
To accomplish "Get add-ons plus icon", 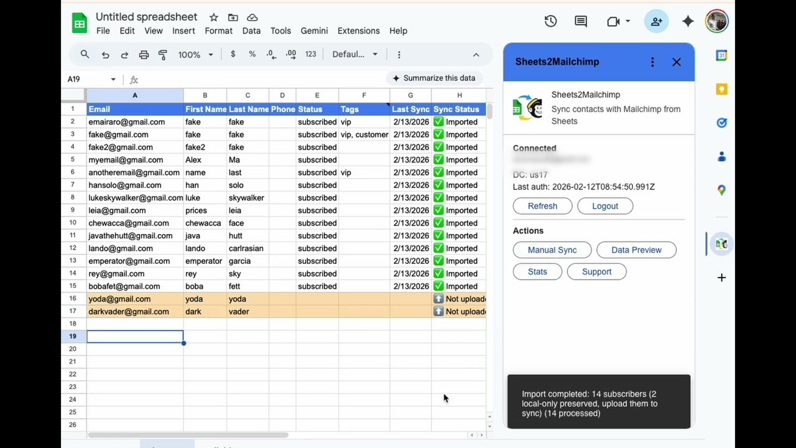I will click(x=721, y=278).
